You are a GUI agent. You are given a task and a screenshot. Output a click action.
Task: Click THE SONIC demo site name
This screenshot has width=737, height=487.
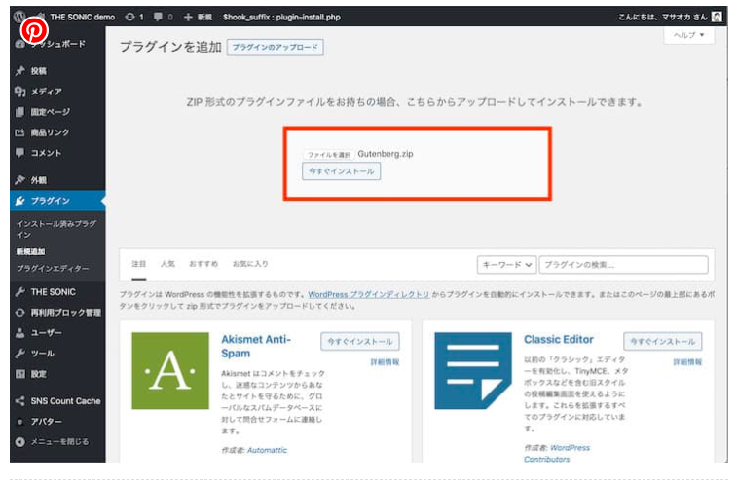82,17
